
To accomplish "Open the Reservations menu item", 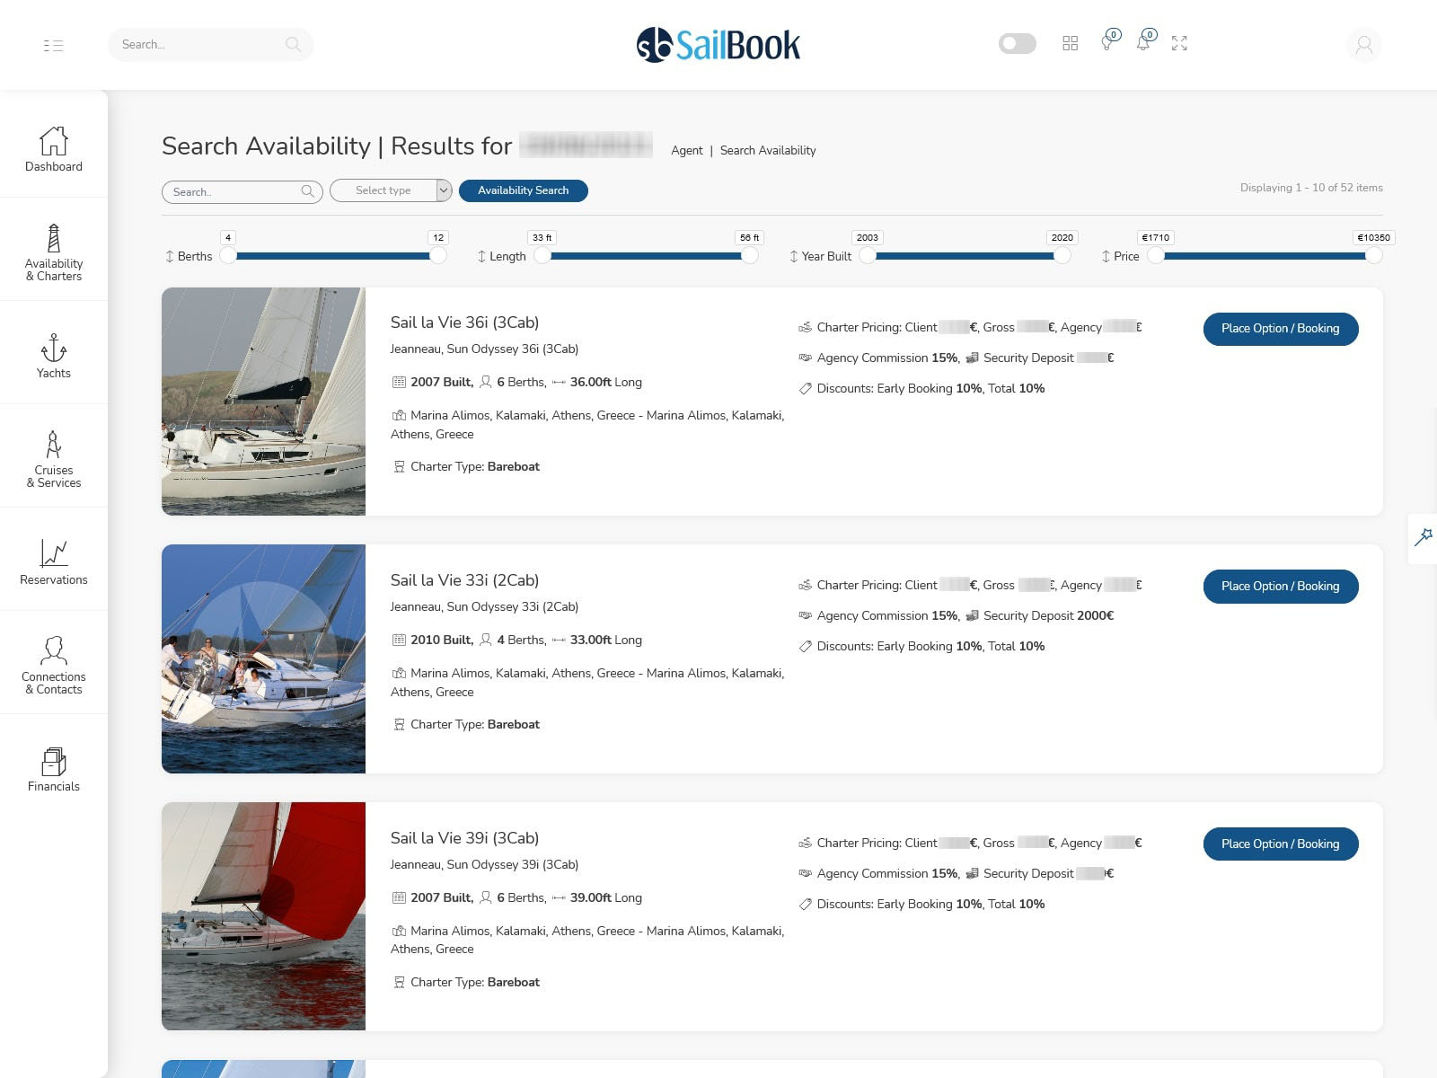I will pyautogui.click(x=54, y=562).
